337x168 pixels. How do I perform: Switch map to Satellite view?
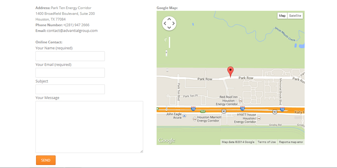pyautogui.click(x=295, y=16)
